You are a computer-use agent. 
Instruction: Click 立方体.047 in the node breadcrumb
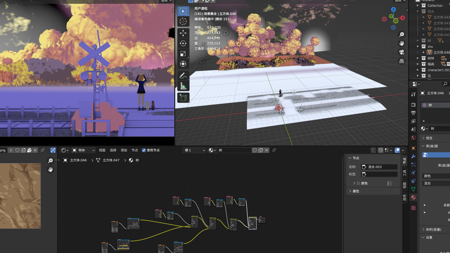click(x=111, y=160)
